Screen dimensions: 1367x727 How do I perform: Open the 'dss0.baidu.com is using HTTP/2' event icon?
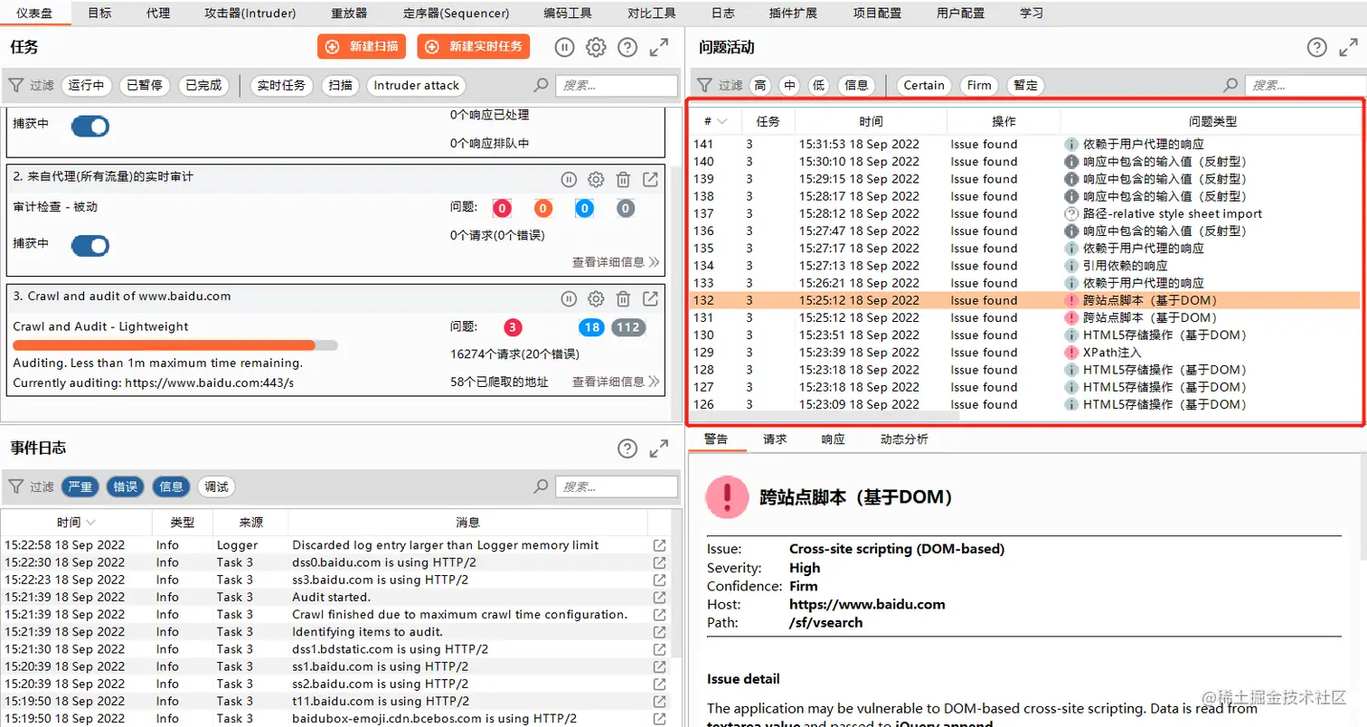point(660,562)
